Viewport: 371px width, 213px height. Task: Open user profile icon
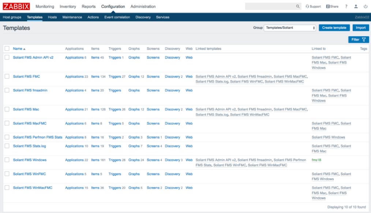point(356,6)
